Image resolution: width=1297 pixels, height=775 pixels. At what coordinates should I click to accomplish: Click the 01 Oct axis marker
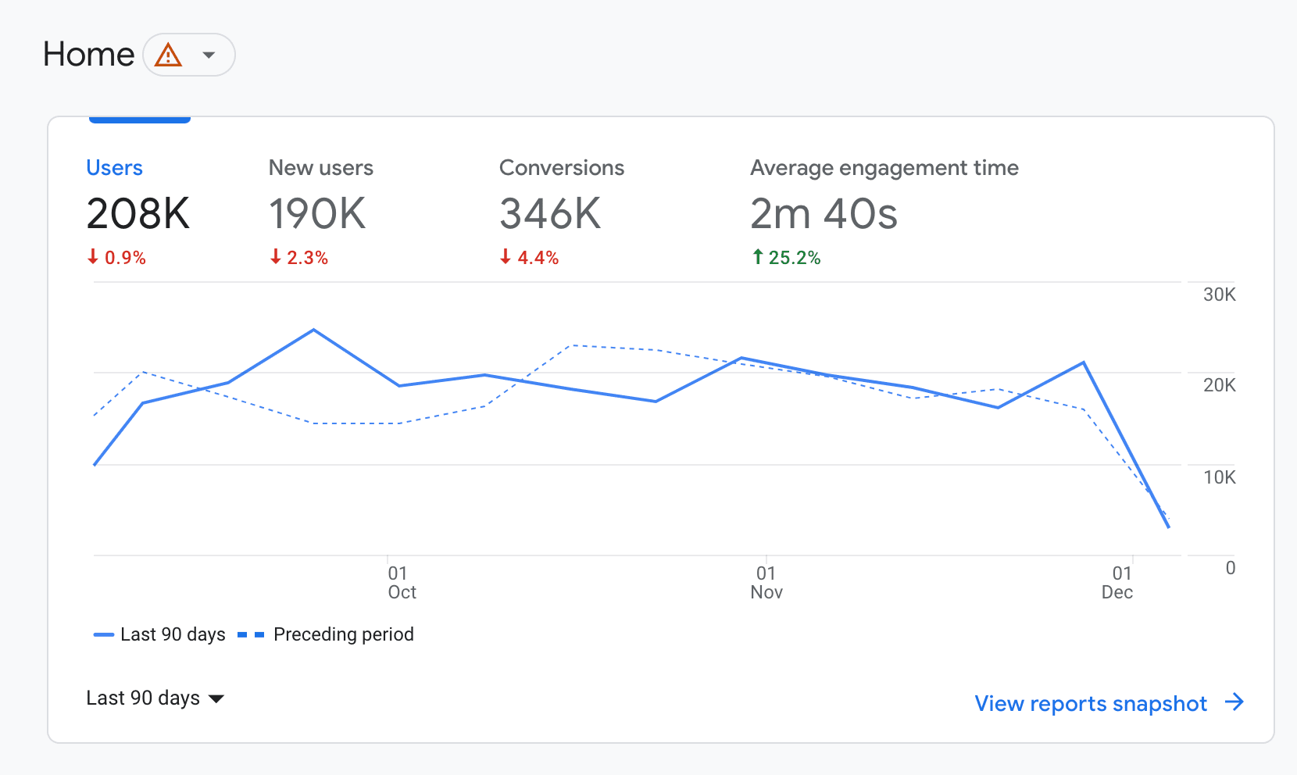pyautogui.click(x=402, y=583)
